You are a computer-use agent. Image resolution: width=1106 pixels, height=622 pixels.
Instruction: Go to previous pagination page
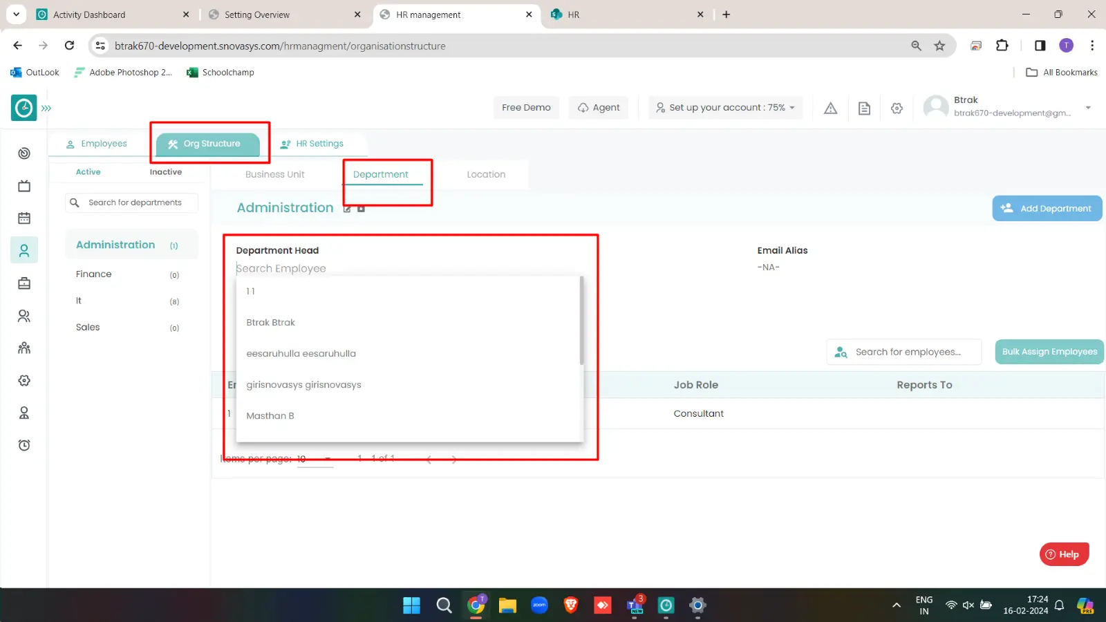(429, 460)
